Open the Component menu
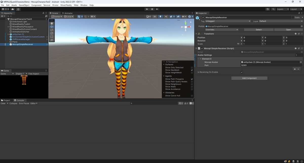 [36, 5]
